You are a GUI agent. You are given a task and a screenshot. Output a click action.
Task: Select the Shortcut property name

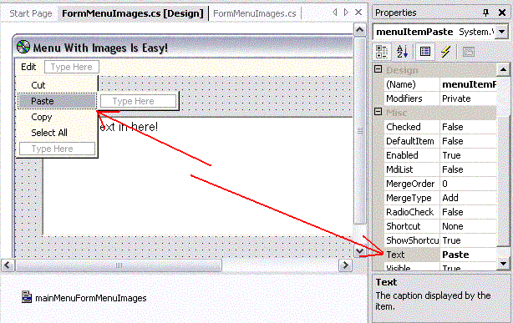(x=412, y=226)
